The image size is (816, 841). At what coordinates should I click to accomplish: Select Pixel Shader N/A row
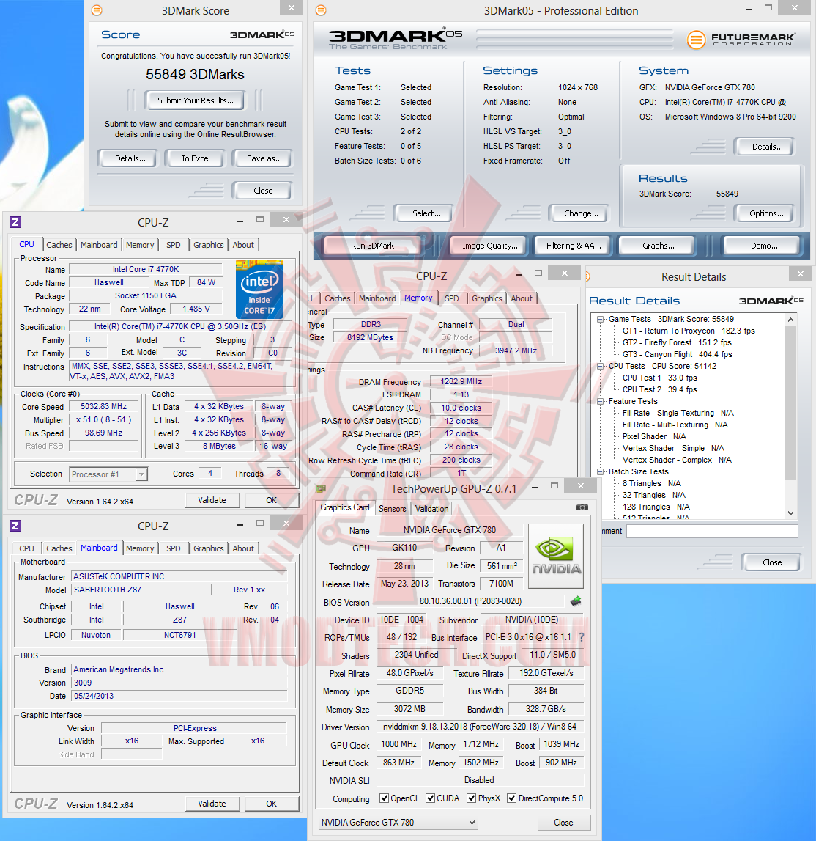pos(654,436)
